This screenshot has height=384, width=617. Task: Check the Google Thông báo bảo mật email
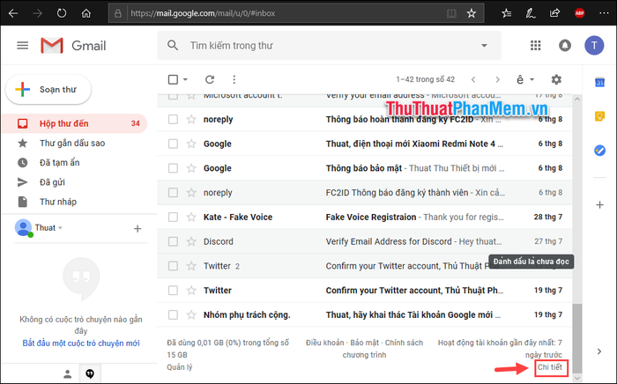click(x=173, y=168)
